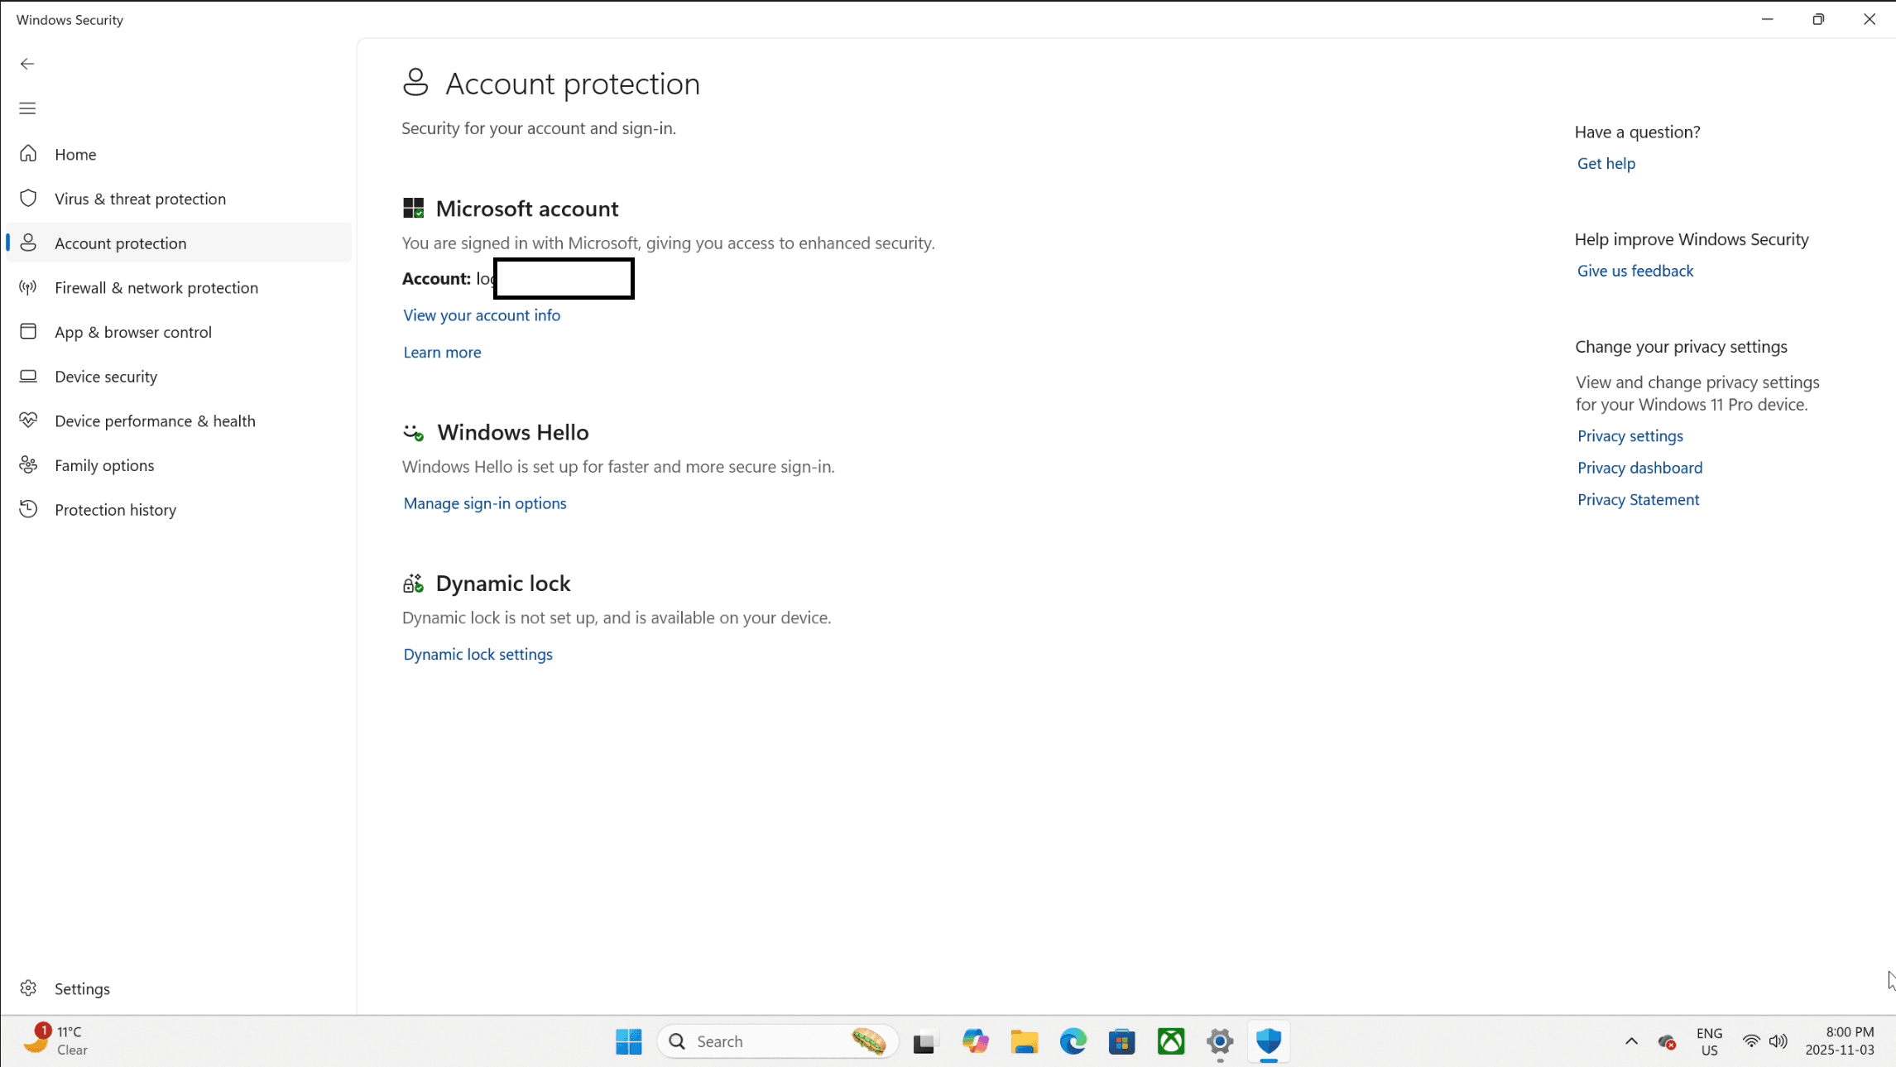Select Device performance & health

click(x=155, y=421)
